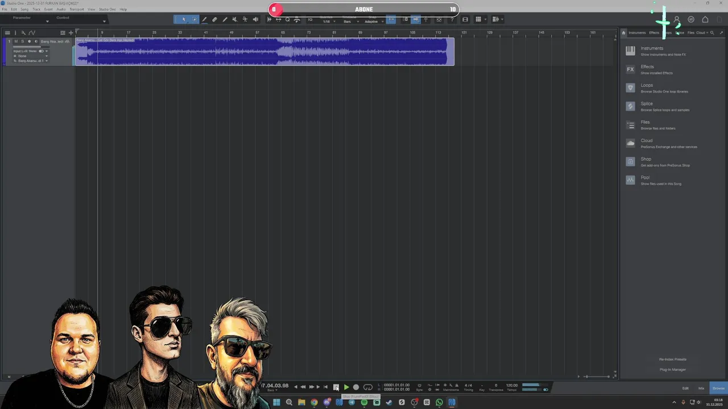Open the Control dropdown arrow

point(104,22)
